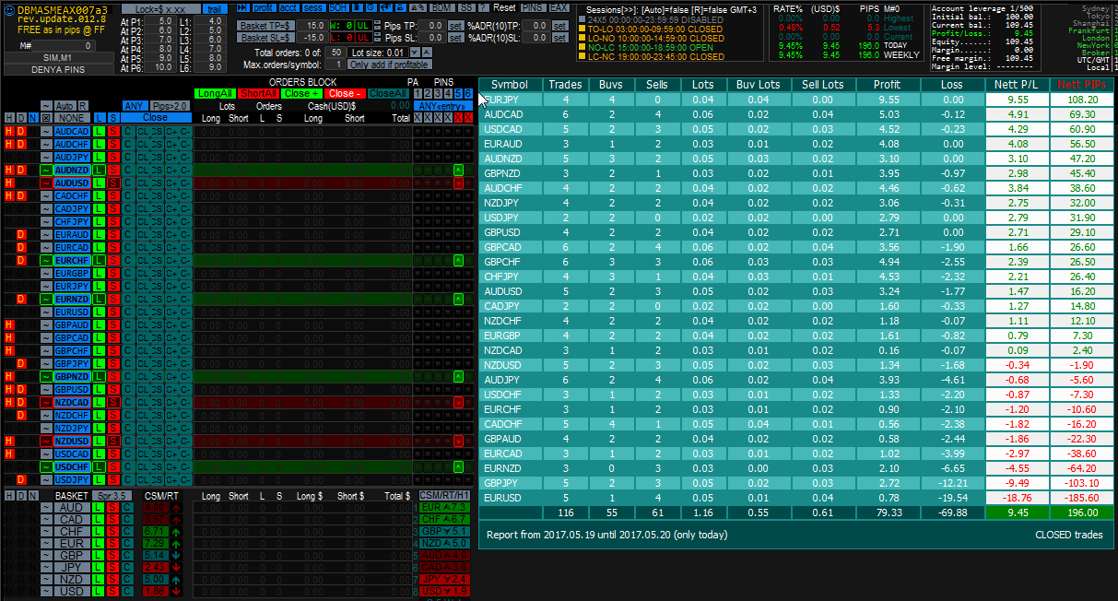Toggle the Auto button
The width and height of the screenshot is (1118, 601).
point(65,105)
